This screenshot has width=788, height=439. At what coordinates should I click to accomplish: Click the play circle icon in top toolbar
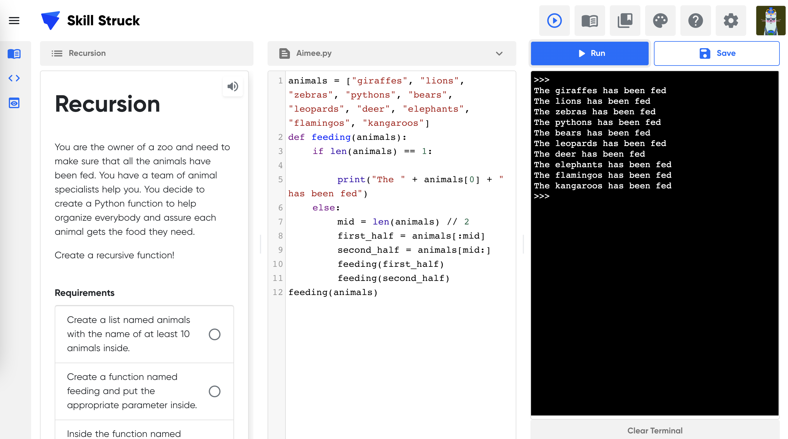coord(554,21)
